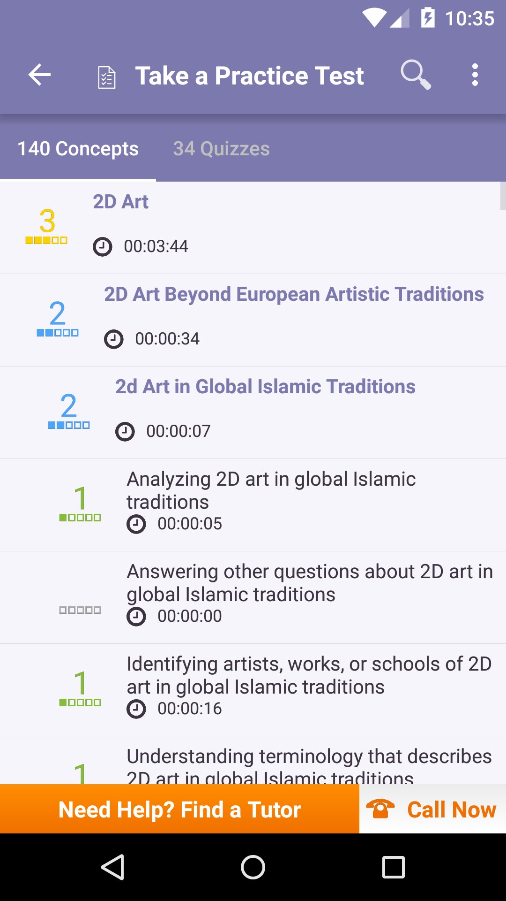Collapse 2d Art in Global Islamic Traditions
Image resolution: width=506 pixels, height=901 pixels.
pos(265,387)
